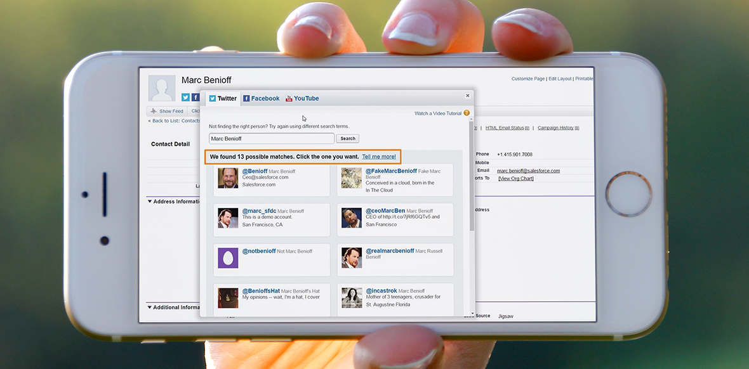
Task: Click the purple egg avatar of @notbenioff
Action: point(228,258)
